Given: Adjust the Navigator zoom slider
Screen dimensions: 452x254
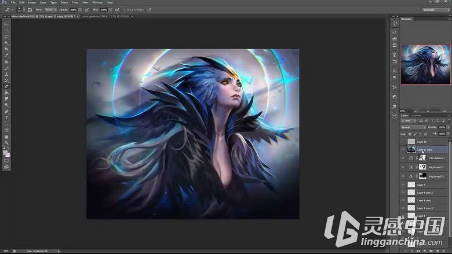Looking at the screenshot, I should 428,111.
